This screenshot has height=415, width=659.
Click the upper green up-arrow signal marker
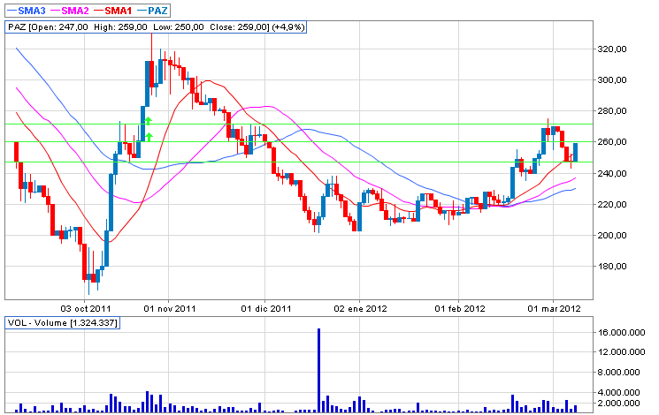(148, 121)
